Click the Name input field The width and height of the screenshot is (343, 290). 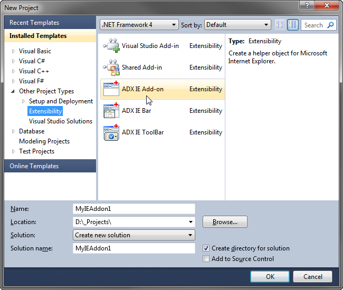(x=134, y=209)
